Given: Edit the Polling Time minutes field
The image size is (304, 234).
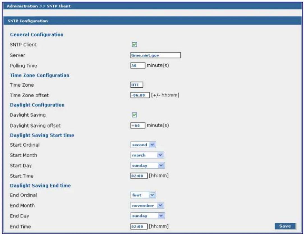Looking at the screenshot, I should click(x=138, y=66).
